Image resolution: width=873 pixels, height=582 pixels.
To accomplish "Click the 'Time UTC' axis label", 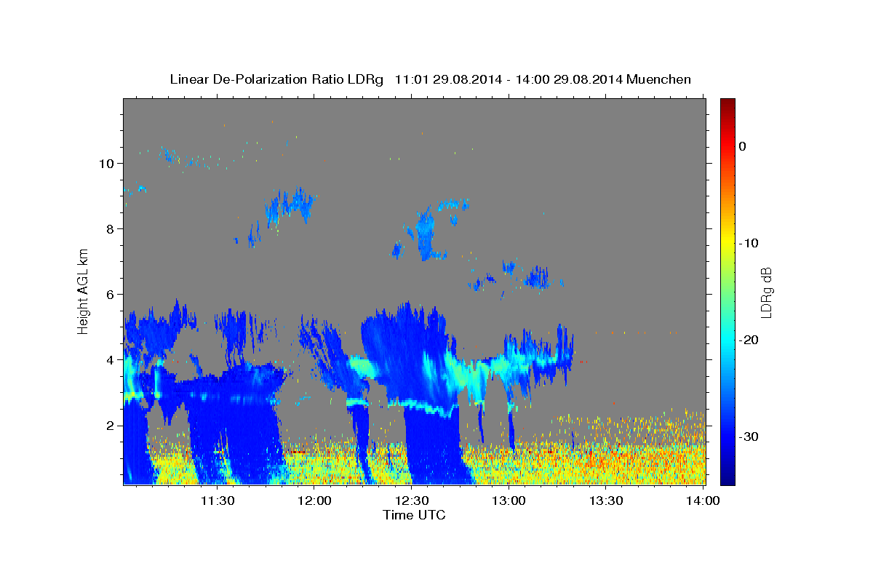I will 414,515.
